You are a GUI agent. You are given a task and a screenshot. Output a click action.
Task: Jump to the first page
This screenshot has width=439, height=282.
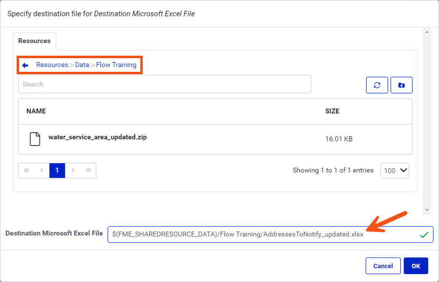click(x=26, y=170)
